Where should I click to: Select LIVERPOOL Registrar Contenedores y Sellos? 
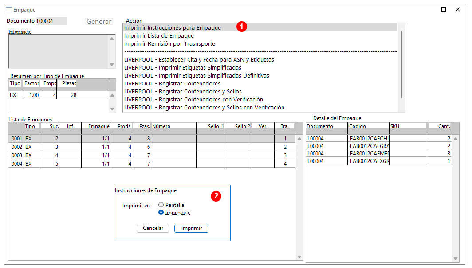click(260, 91)
